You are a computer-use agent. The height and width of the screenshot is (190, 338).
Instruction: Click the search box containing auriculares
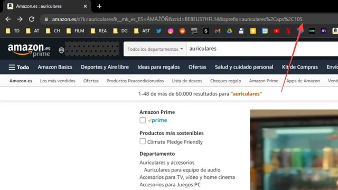[x=262, y=49]
